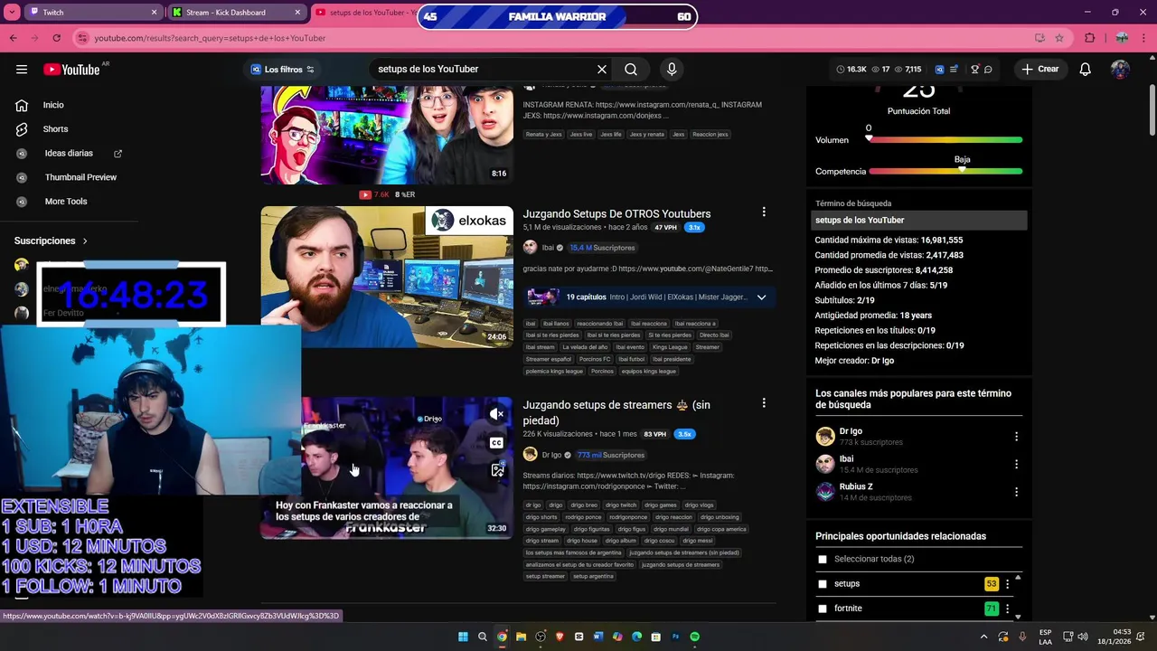Screen dimensions: 1157x651
Task: Open Ibai in popular channels list
Action: (846, 458)
